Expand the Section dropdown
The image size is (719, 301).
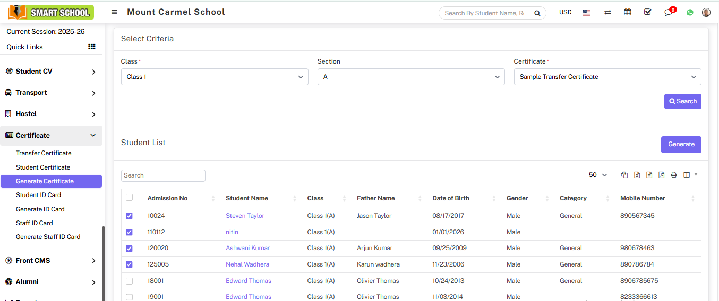[x=410, y=77]
